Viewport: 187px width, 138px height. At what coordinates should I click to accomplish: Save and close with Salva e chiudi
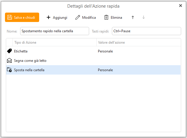(22, 17)
